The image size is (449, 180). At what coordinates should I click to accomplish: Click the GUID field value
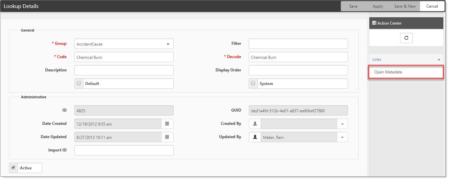pyautogui.click(x=298, y=111)
